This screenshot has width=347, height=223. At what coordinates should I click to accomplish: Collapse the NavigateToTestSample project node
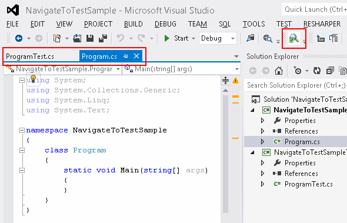pyautogui.click(x=252, y=110)
